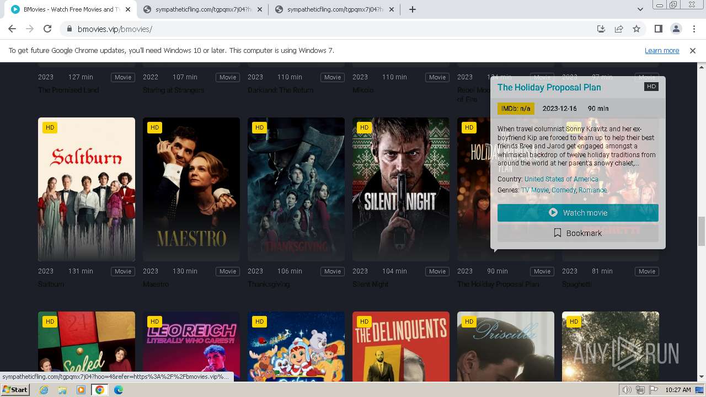View site information lock icon

click(x=69, y=29)
